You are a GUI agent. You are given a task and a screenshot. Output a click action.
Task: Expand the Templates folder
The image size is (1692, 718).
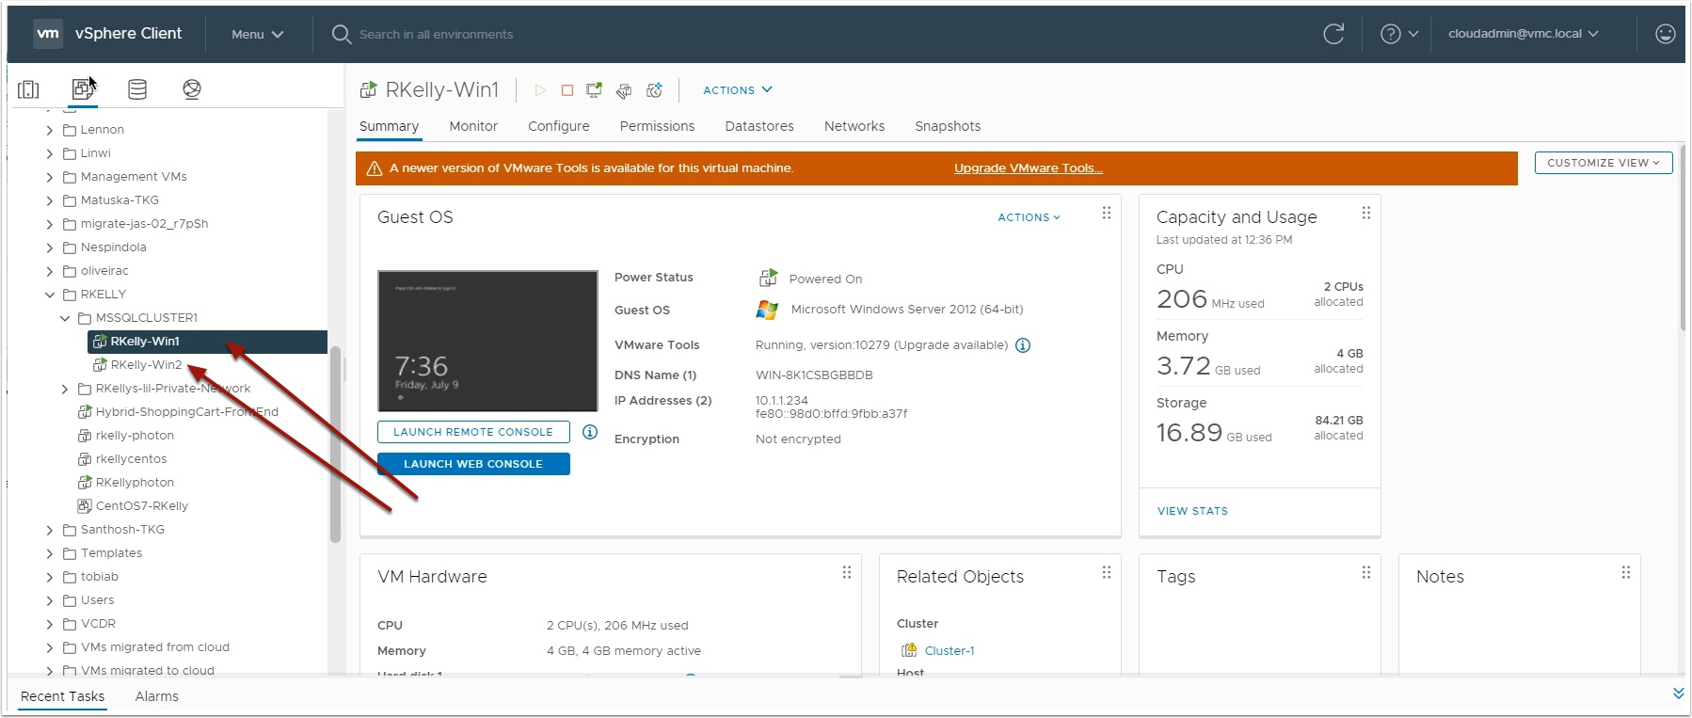50,553
